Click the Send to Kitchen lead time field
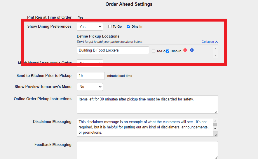The image size is (258, 159). pos(91,76)
